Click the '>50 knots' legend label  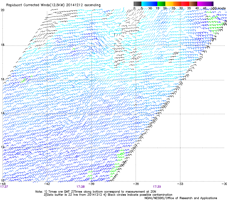click(x=218, y=8)
